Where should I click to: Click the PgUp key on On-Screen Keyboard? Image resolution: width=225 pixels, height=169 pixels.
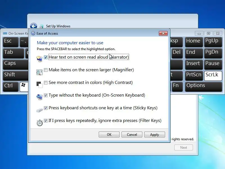pyautogui.click(x=213, y=42)
